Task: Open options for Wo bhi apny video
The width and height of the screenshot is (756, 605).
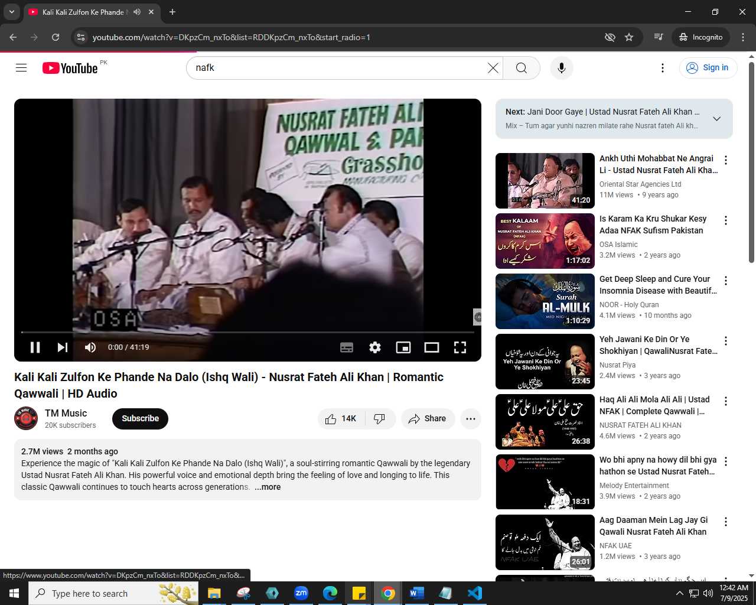Action: 726,462
